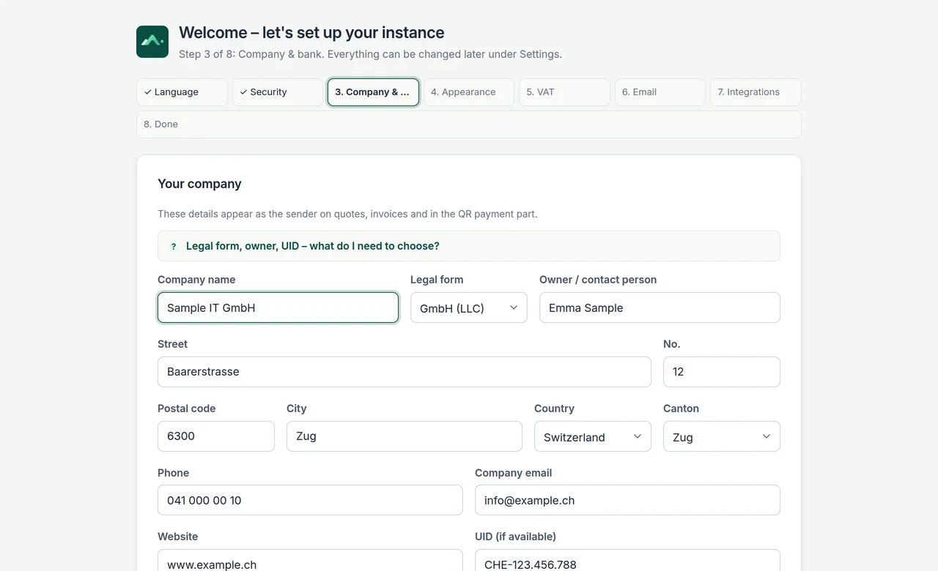Screen dimensions: 938x571
Task: Click the Phone number field
Action: pyautogui.click(x=310, y=501)
